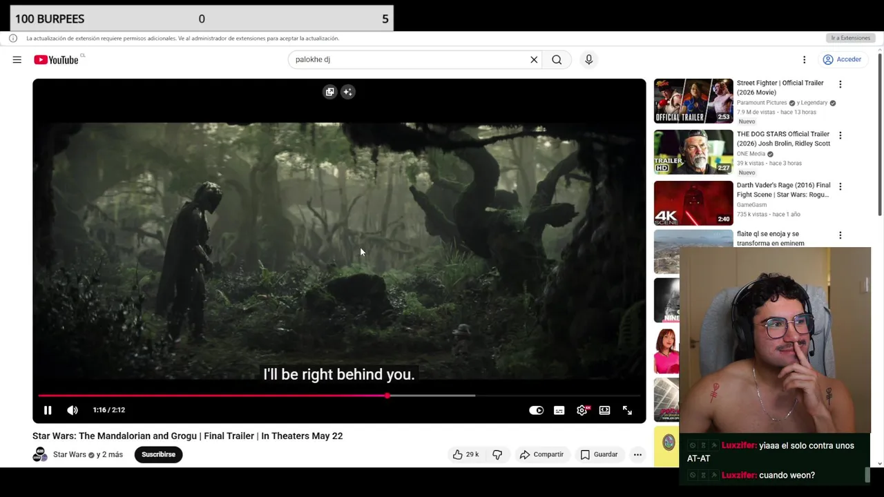This screenshot has height=497, width=884.
Task: Click the red progress bar scrubber dot
Action: pos(387,396)
